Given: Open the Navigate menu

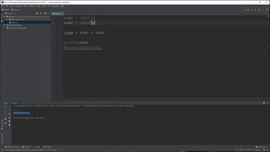Looking at the screenshot, I should click(x=19, y=6).
